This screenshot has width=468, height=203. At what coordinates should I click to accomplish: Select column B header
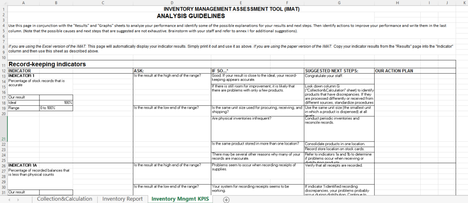(x=56, y=3)
